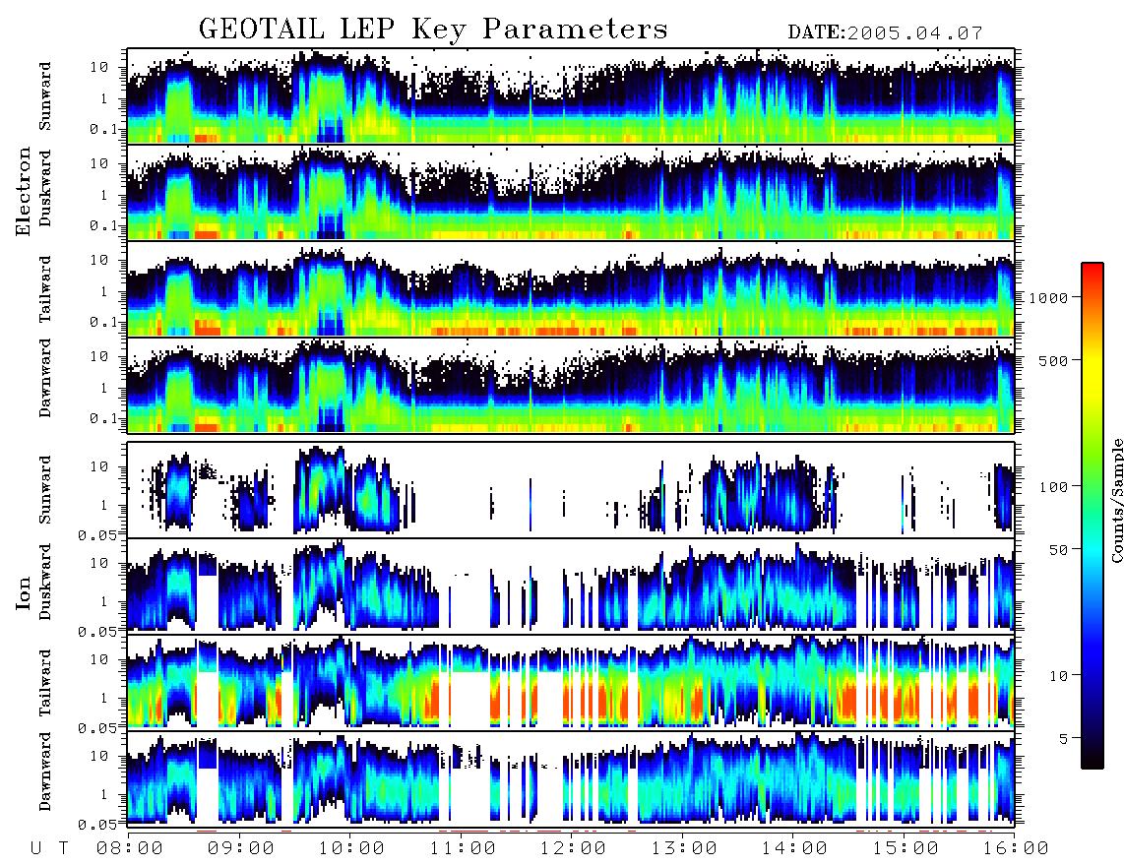This screenshot has height=866, width=1124.
Task: Select the Ion Tailward spectrogram panel
Action: pyautogui.click(x=571, y=683)
